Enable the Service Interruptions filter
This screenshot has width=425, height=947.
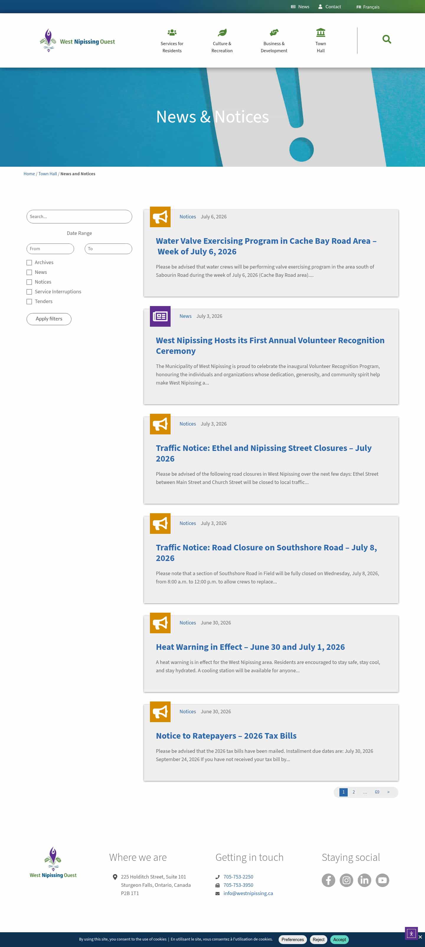point(29,292)
